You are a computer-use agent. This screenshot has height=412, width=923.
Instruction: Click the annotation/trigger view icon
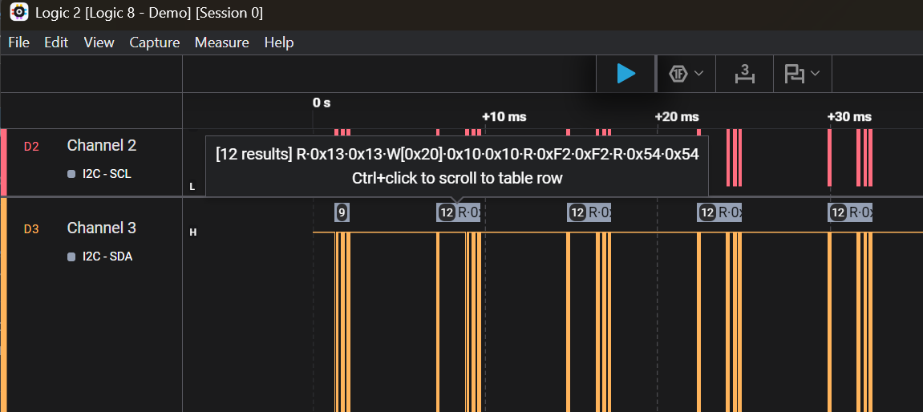click(795, 74)
